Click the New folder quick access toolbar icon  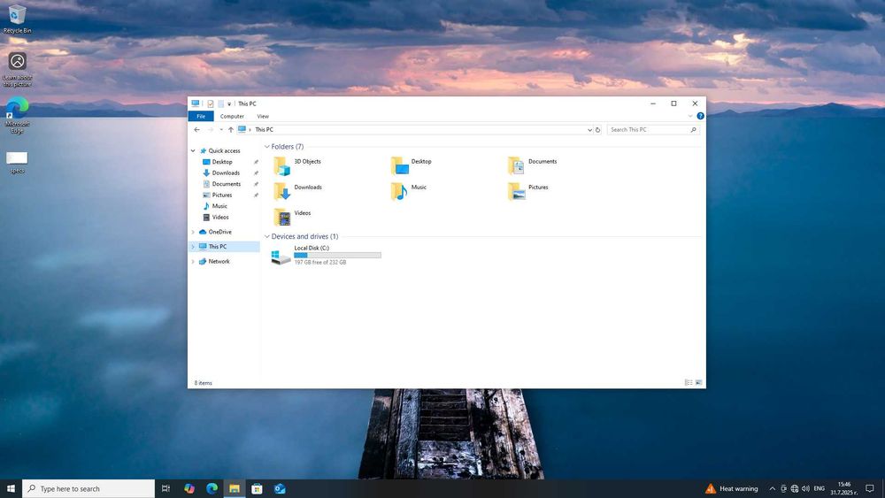(x=220, y=103)
